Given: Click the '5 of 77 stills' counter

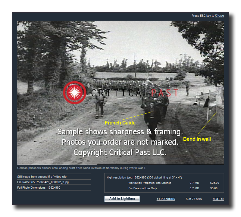Looking at the screenshot, I should pos(194,199).
